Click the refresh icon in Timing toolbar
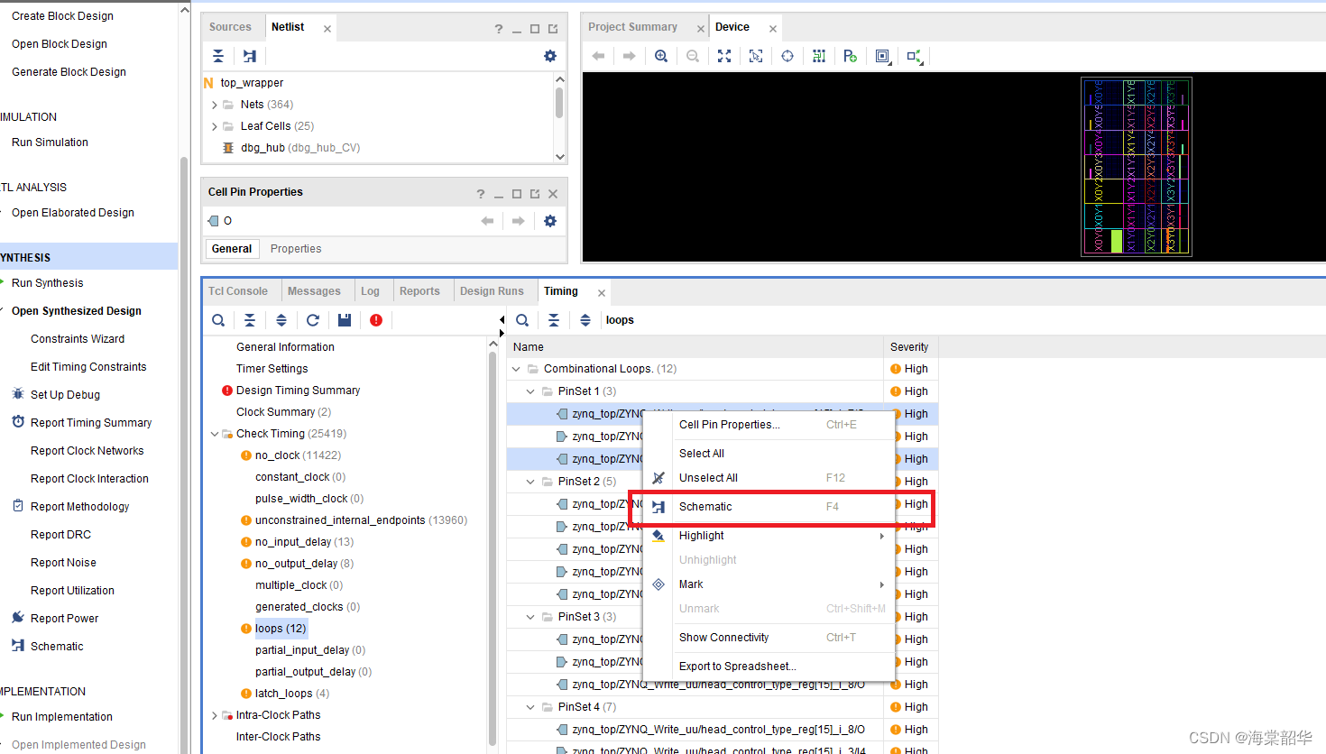 [x=313, y=320]
